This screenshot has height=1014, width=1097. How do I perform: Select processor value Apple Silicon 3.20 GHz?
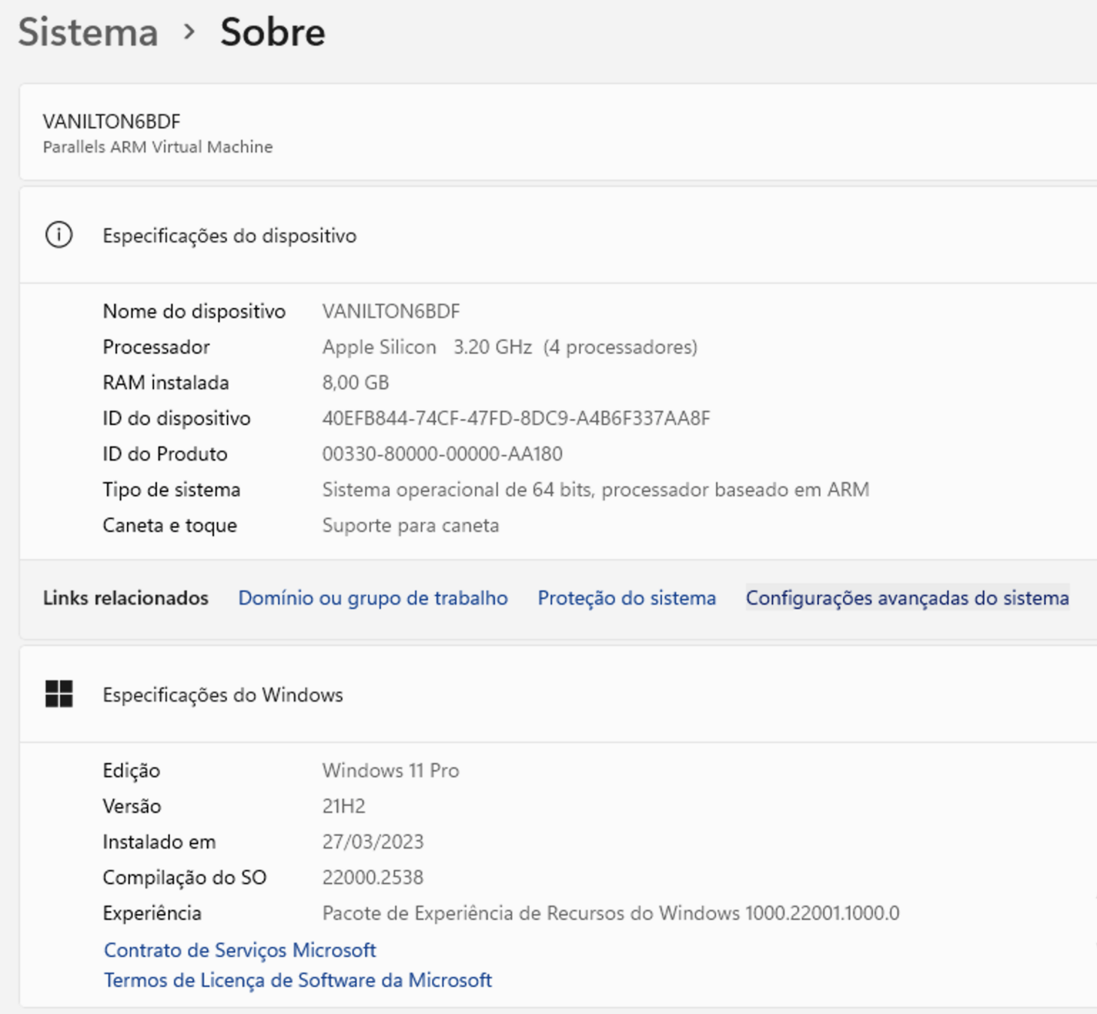[509, 347]
